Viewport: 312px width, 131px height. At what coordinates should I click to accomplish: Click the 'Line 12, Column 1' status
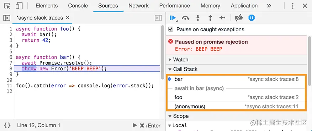pos(38,125)
